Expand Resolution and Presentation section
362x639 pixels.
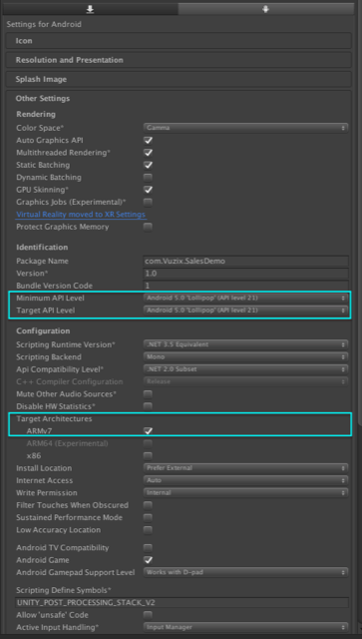pyautogui.click(x=178, y=60)
